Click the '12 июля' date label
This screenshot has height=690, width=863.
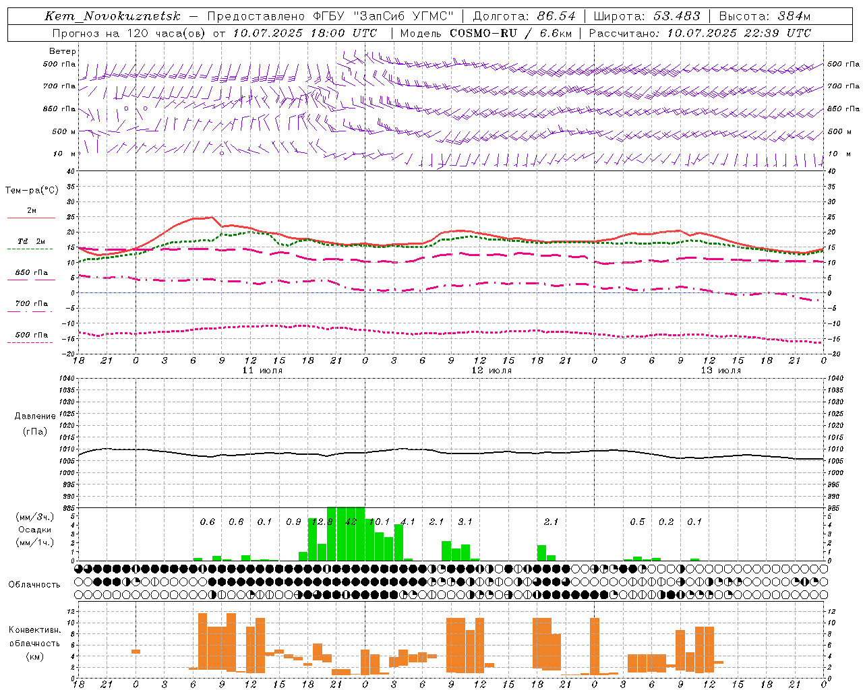coord(492,371)
